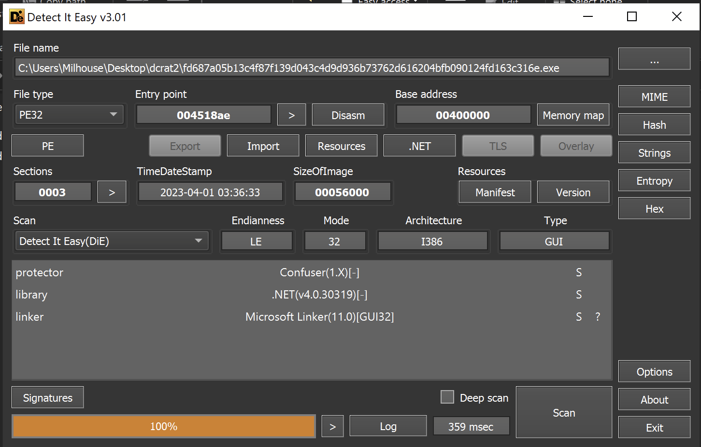Viewport: 701px width, 447px height.
Task: Open the Options dialog
Action: click(x=654, y=372)
